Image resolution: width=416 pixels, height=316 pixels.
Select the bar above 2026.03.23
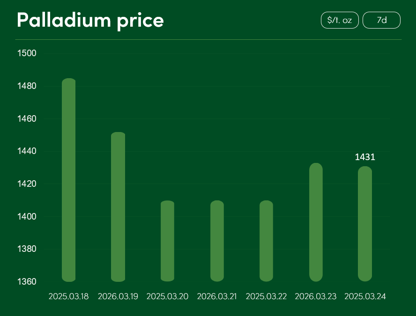(x=316, y=222)
